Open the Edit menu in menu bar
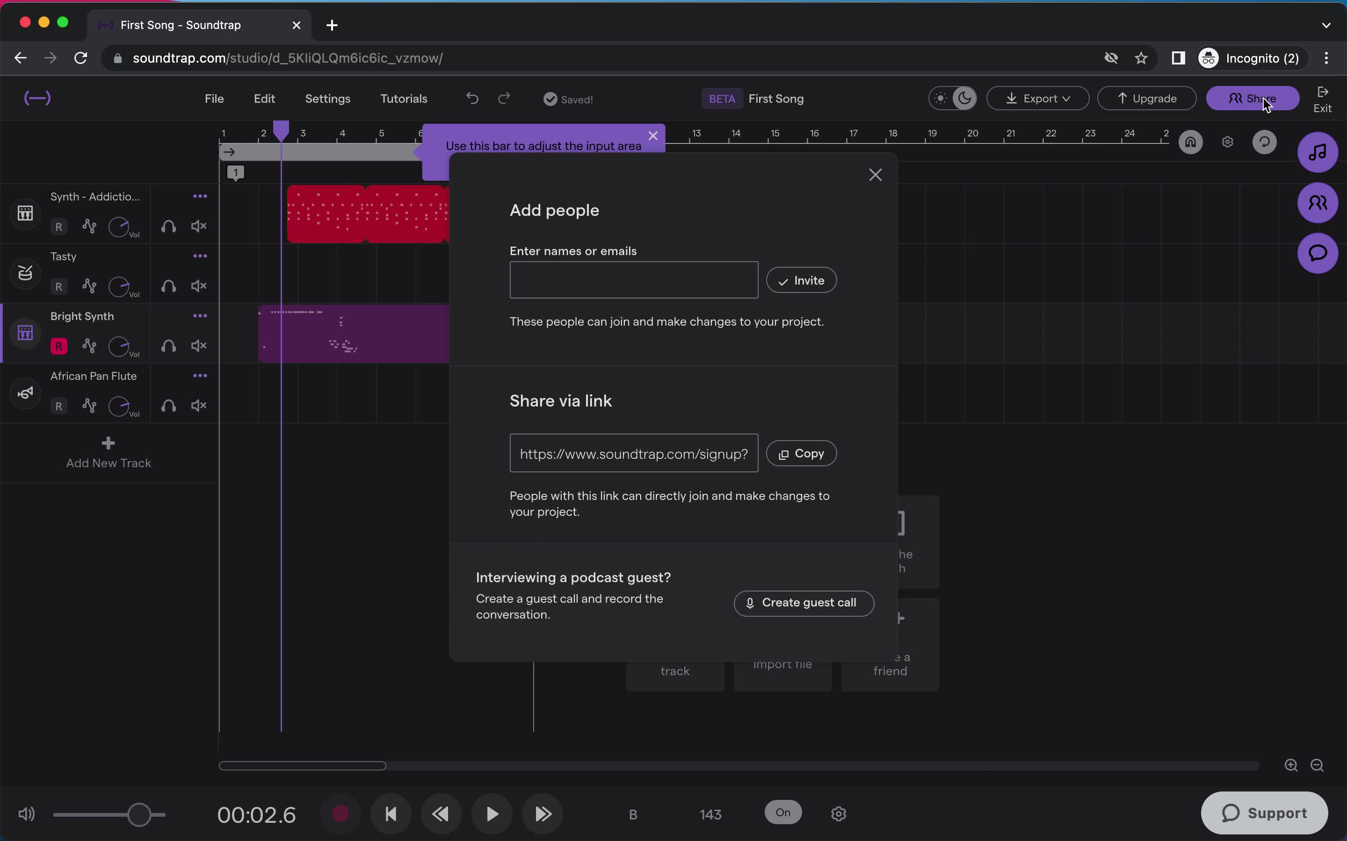Image resolution: width=1347 pixels, height=841 pixels. tap(263, 98)
